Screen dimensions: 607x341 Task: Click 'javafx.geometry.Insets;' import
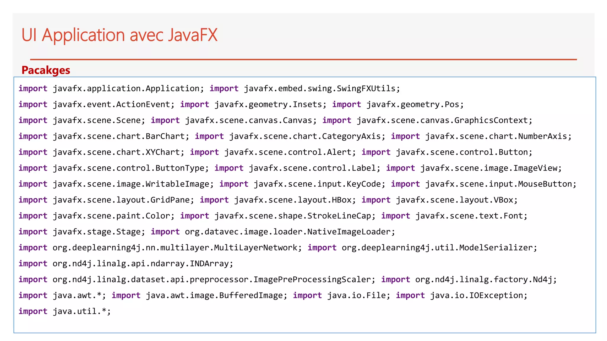tap(271, 104)
